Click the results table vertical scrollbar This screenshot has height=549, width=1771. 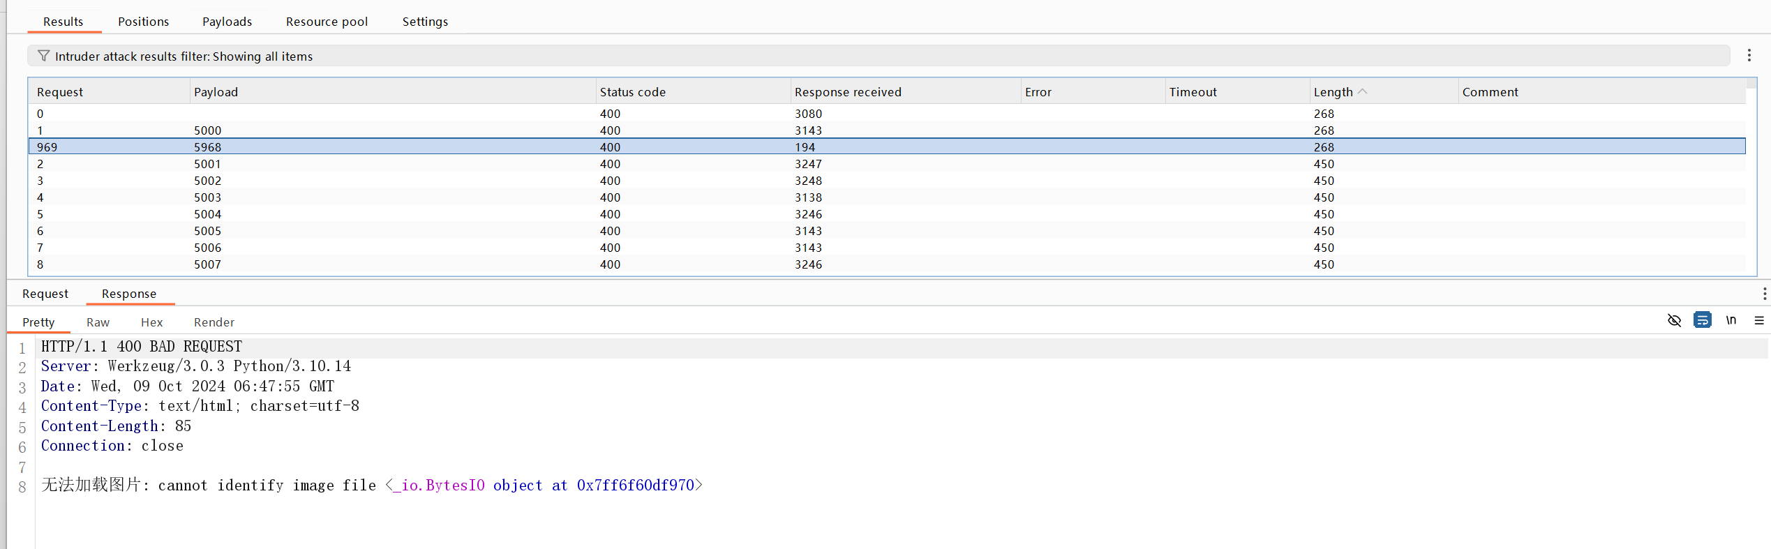tap(1751, 176)
